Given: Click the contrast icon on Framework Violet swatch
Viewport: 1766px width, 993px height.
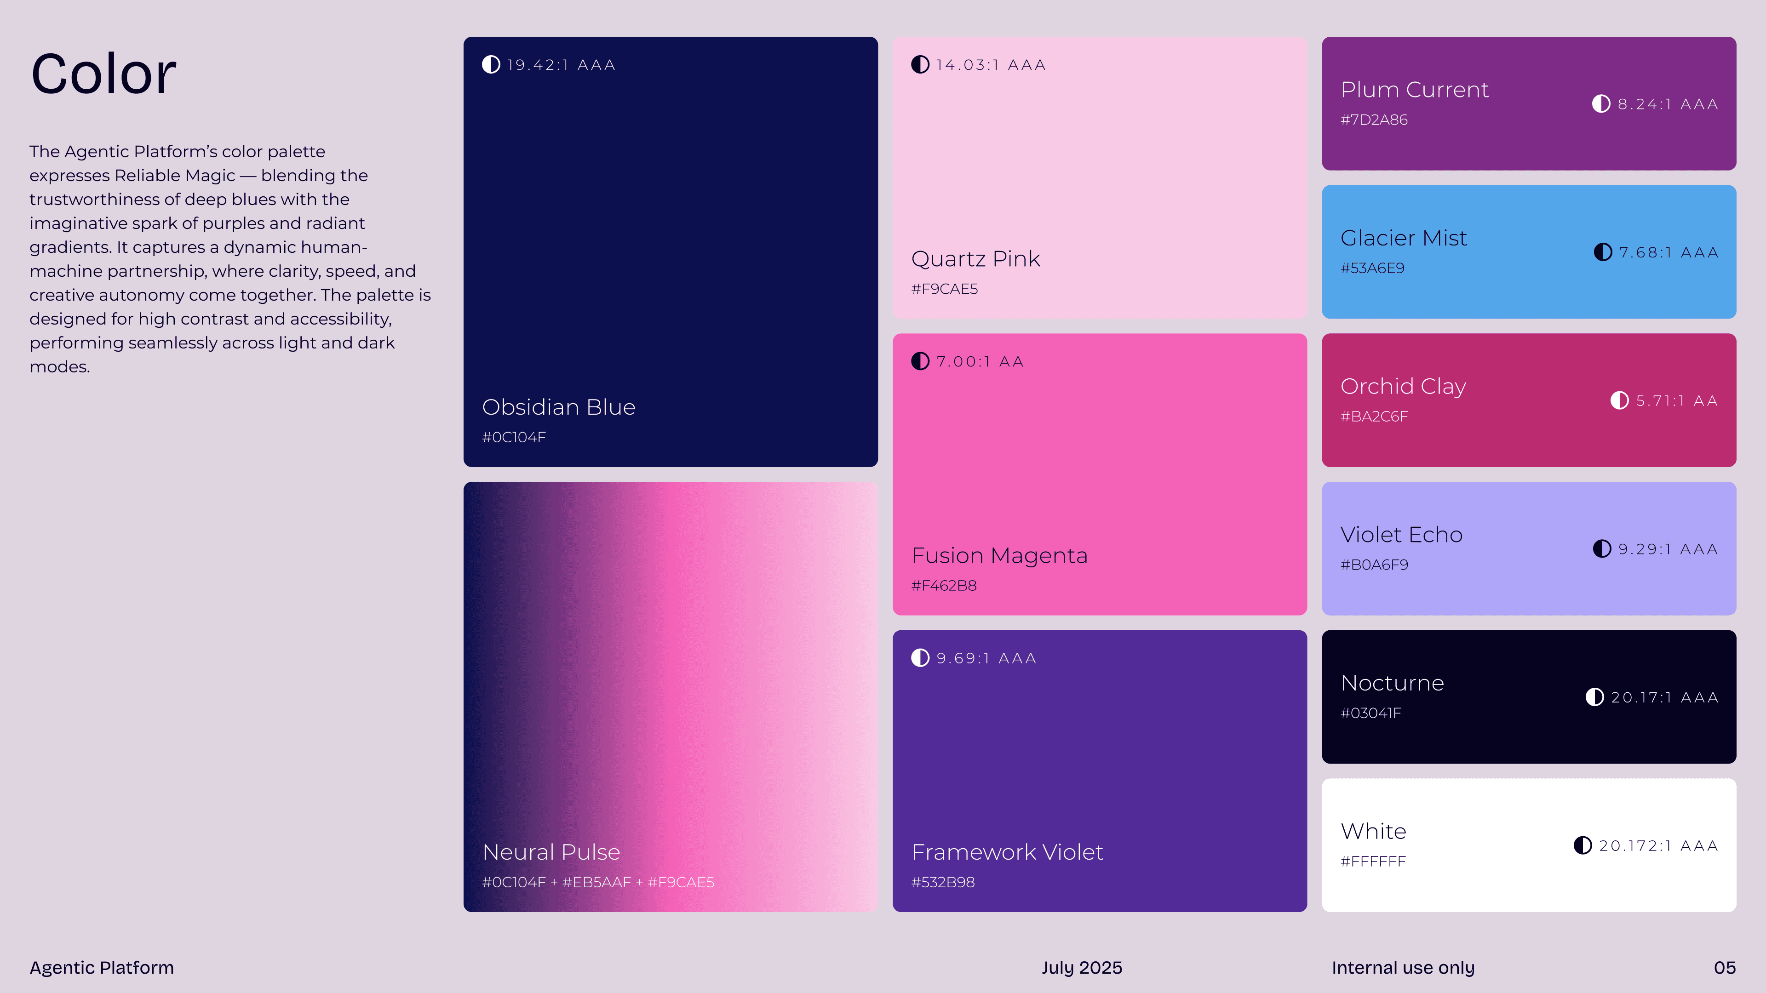Looking at the screenshot, I should pyautogui.click(x=920, y=658).
